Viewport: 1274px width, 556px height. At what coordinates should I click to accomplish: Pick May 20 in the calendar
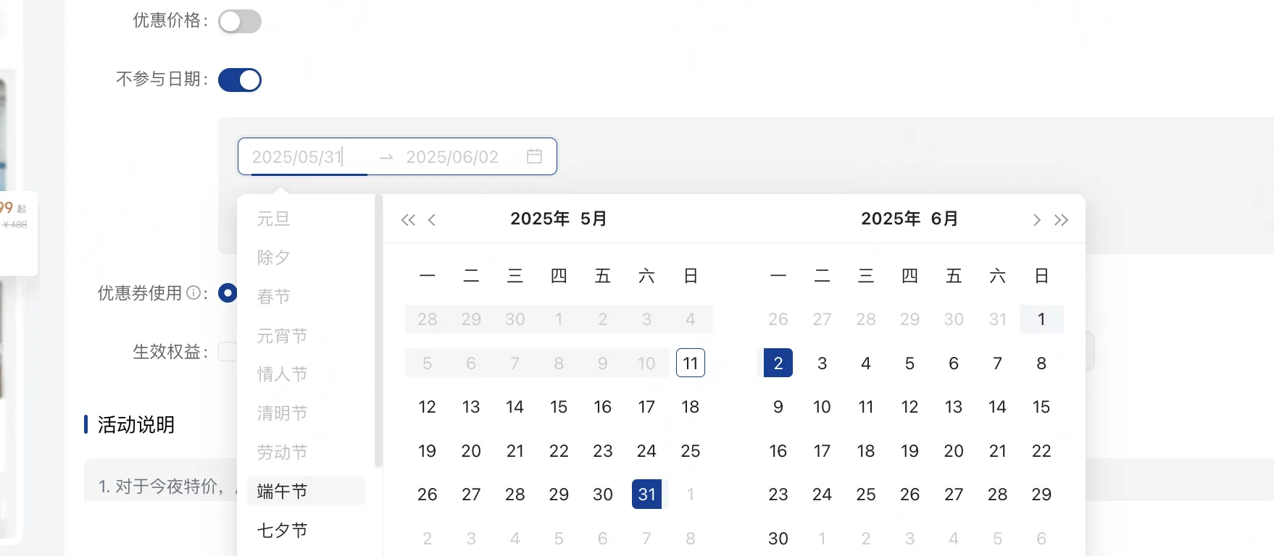(x=471, y=451)
